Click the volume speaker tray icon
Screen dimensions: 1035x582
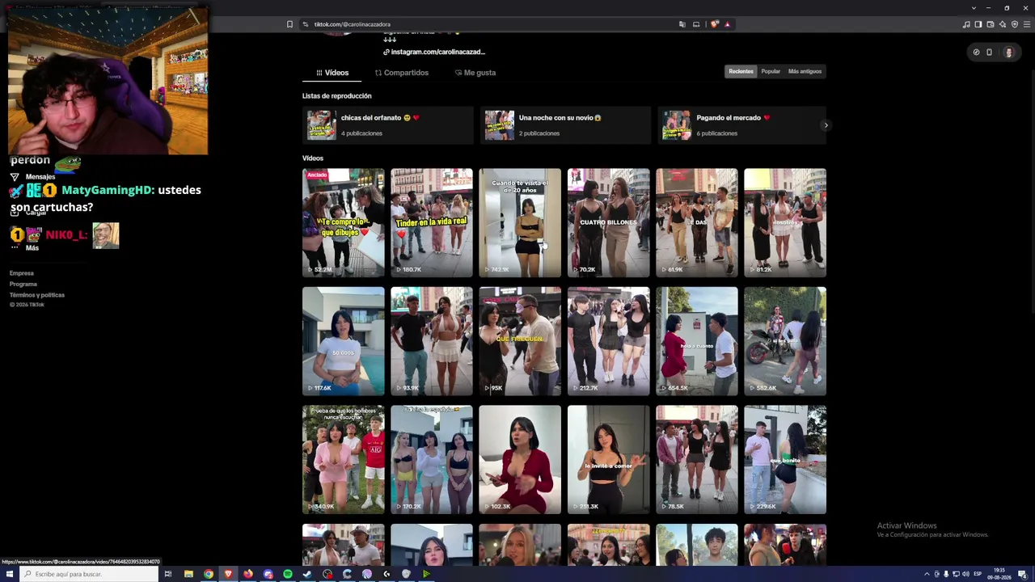(965, 574)
